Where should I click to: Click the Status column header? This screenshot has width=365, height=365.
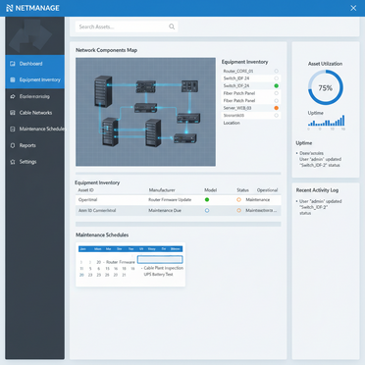coord(242,190)
